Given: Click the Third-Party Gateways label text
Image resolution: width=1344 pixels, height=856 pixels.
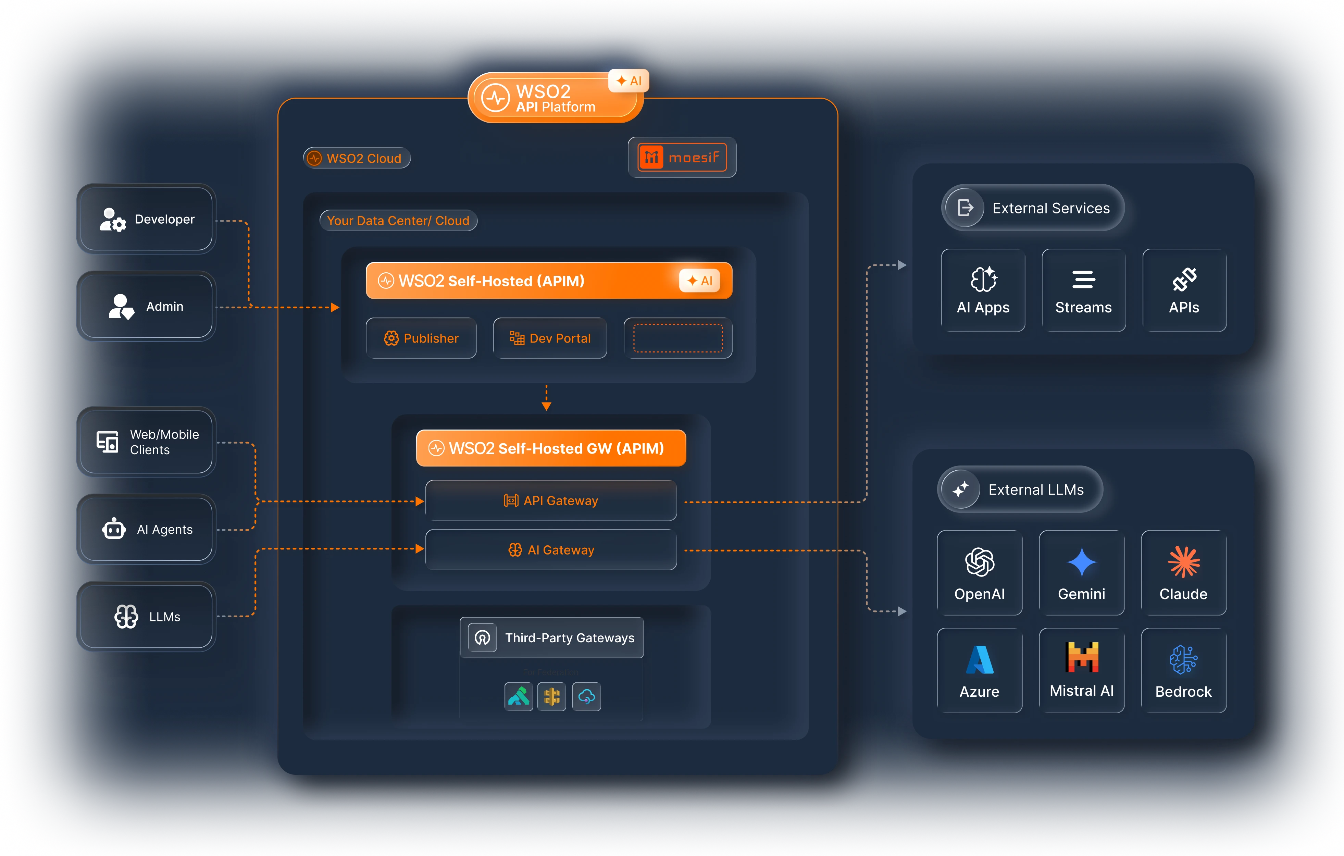Looking at the screenshot, I should click(x=570, y=637).
